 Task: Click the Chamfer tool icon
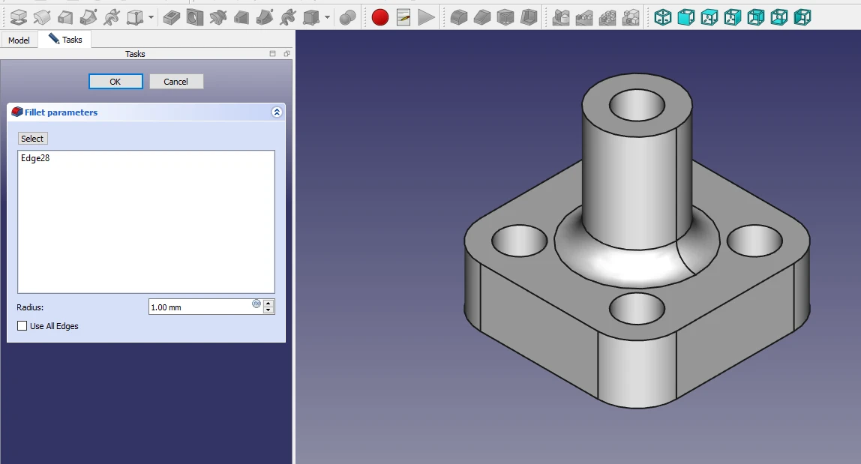482,16
